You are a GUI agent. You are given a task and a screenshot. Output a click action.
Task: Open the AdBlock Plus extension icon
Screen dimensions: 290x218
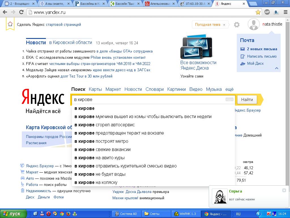[x=267, y=12]
